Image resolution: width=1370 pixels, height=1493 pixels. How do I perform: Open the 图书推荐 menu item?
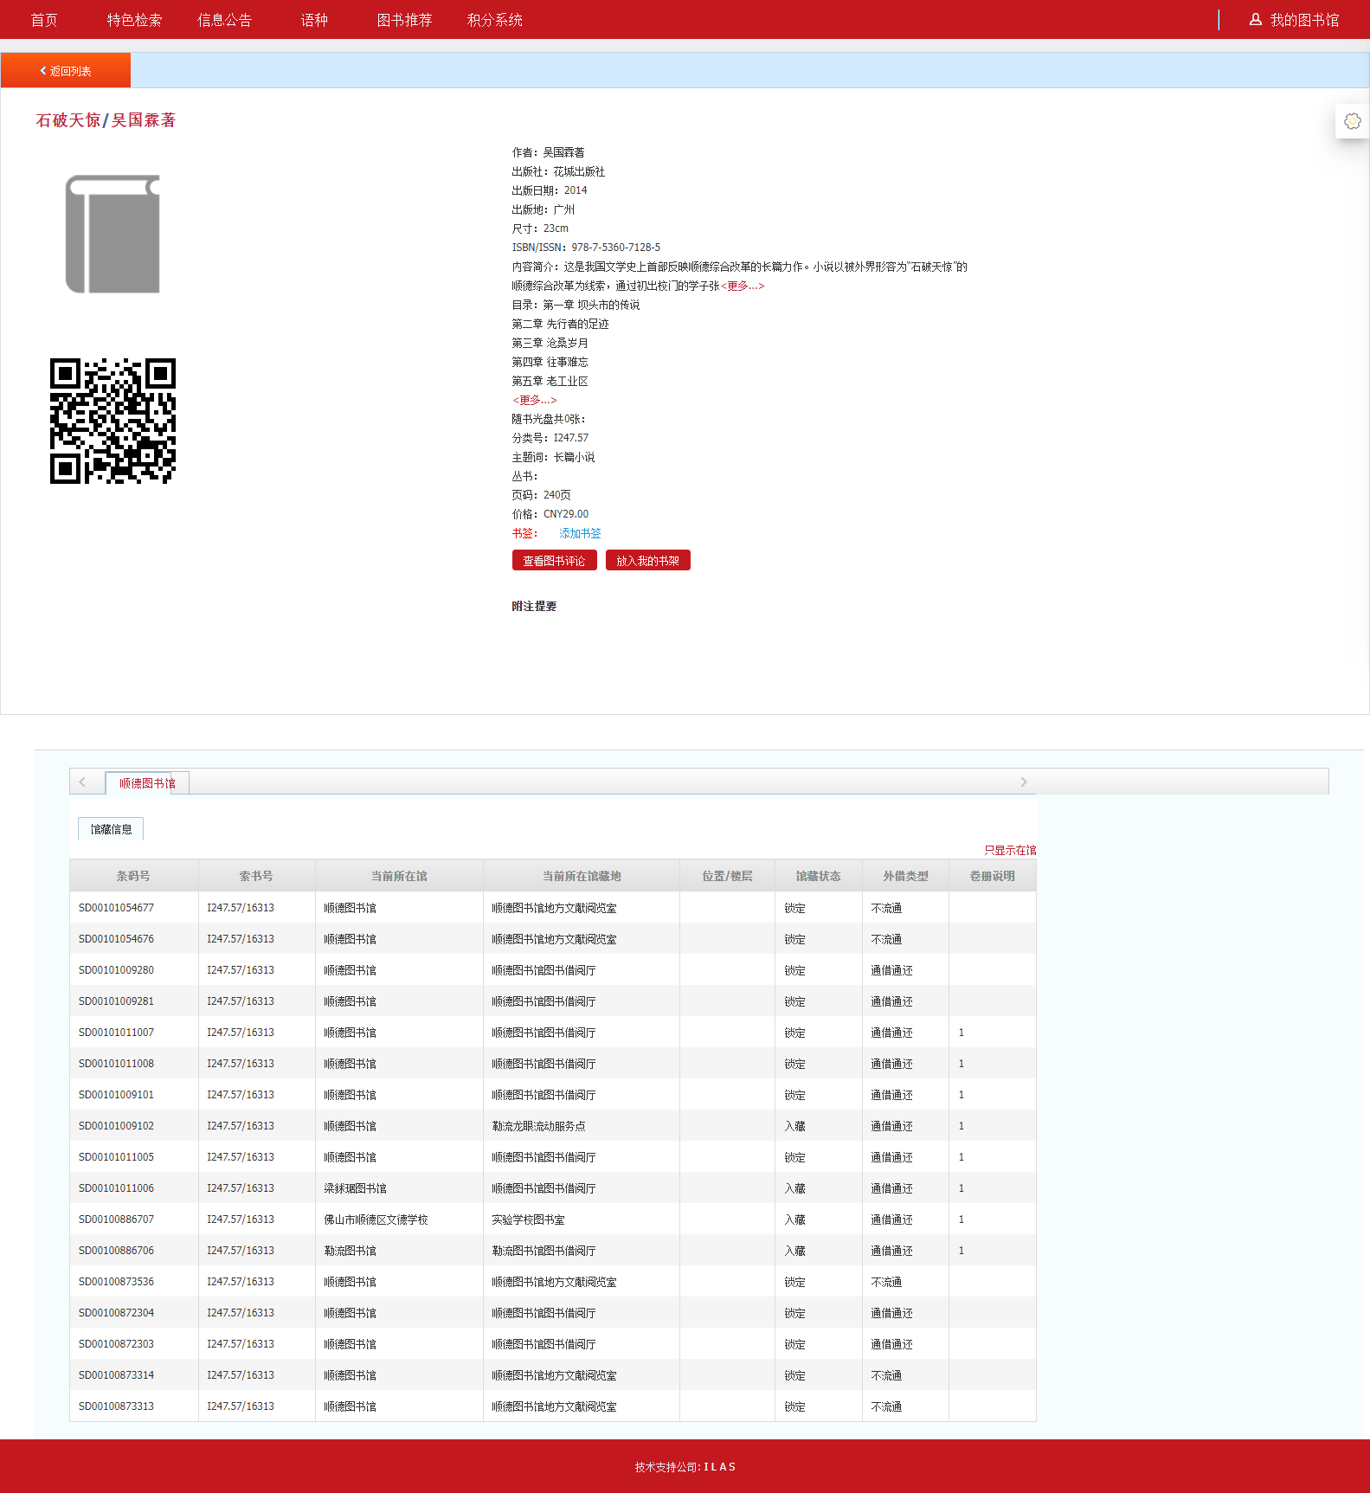point(404,20)
